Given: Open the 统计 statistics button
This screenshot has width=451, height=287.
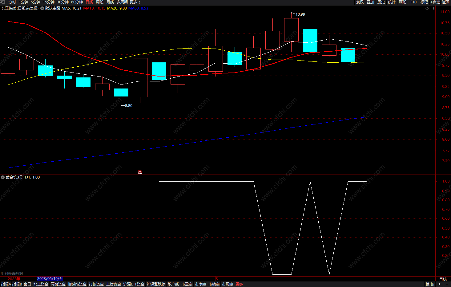Looking at the screenshot, I should point(392,2).
